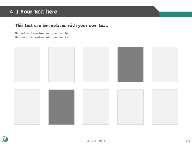192x144 pixels.
Task: Select the second light placeholder in top row
Action: click(x=61, y=64)
